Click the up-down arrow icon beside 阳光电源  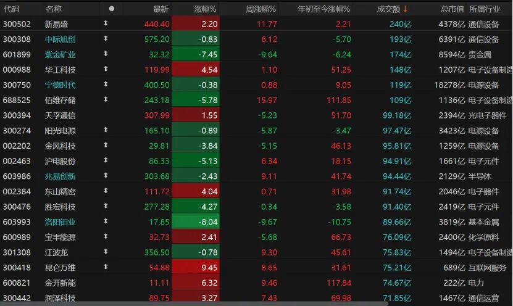coord(106,130)
